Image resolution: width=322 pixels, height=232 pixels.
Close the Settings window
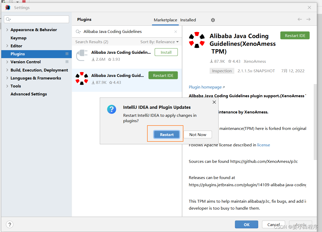309,7
